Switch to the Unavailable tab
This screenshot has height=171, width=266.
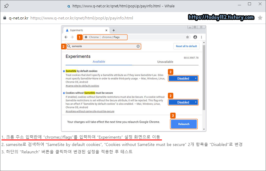[165, 62]
